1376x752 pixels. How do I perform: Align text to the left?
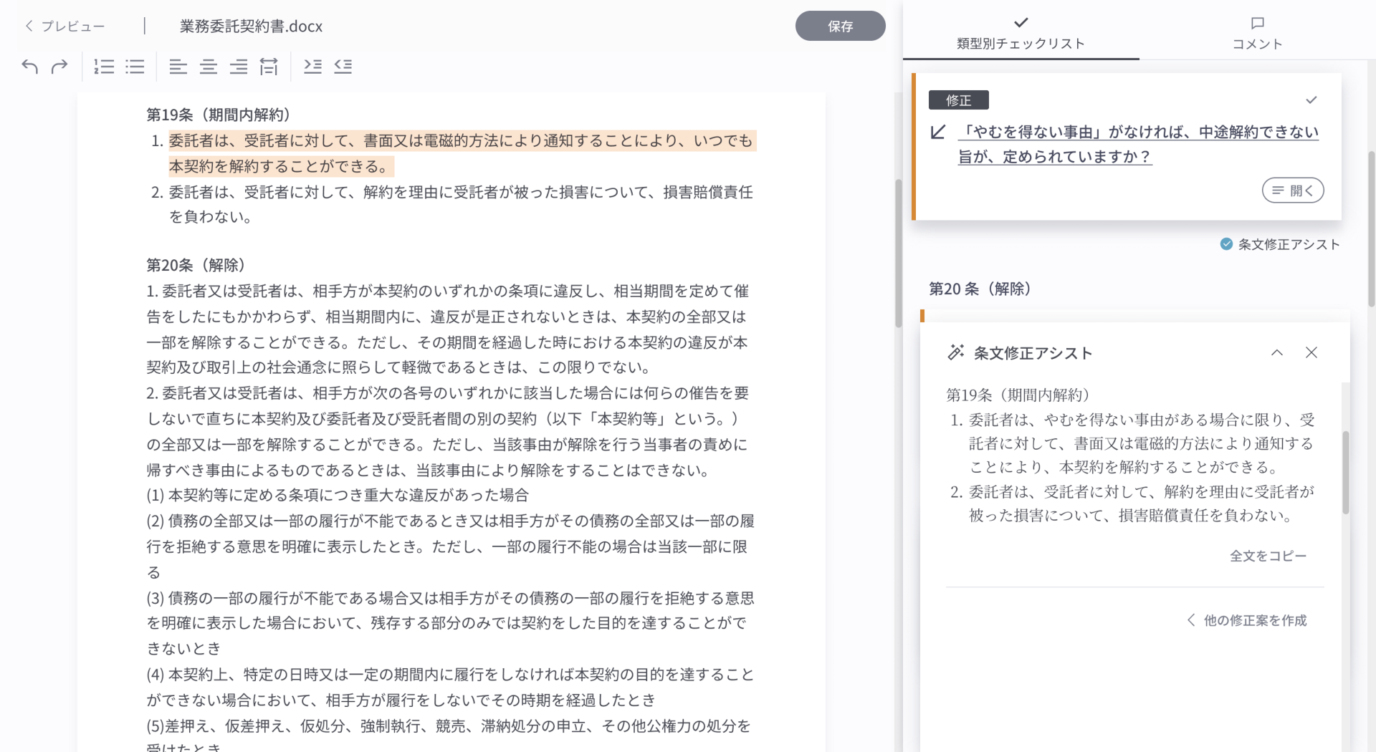tap(178, 67)
